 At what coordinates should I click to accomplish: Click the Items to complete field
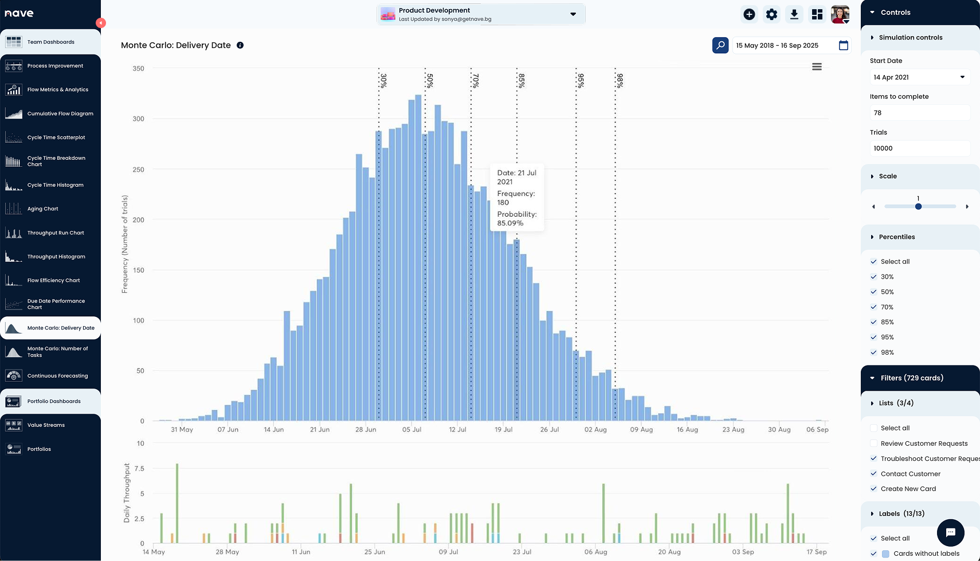click(x=919, y=113)
